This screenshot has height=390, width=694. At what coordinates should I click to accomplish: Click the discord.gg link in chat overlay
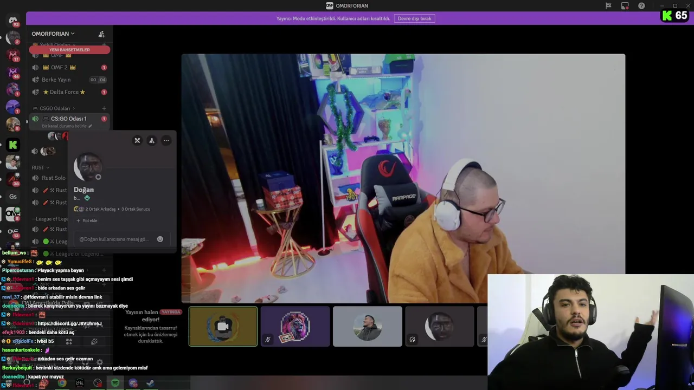pyautogui.click(x=69, y=323)
